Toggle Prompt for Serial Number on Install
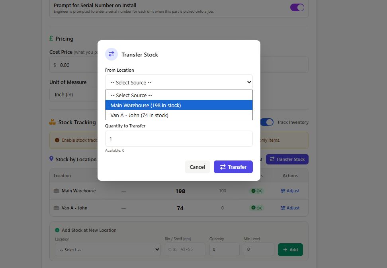This screenshot has width=387, height=268. [297, 8]
